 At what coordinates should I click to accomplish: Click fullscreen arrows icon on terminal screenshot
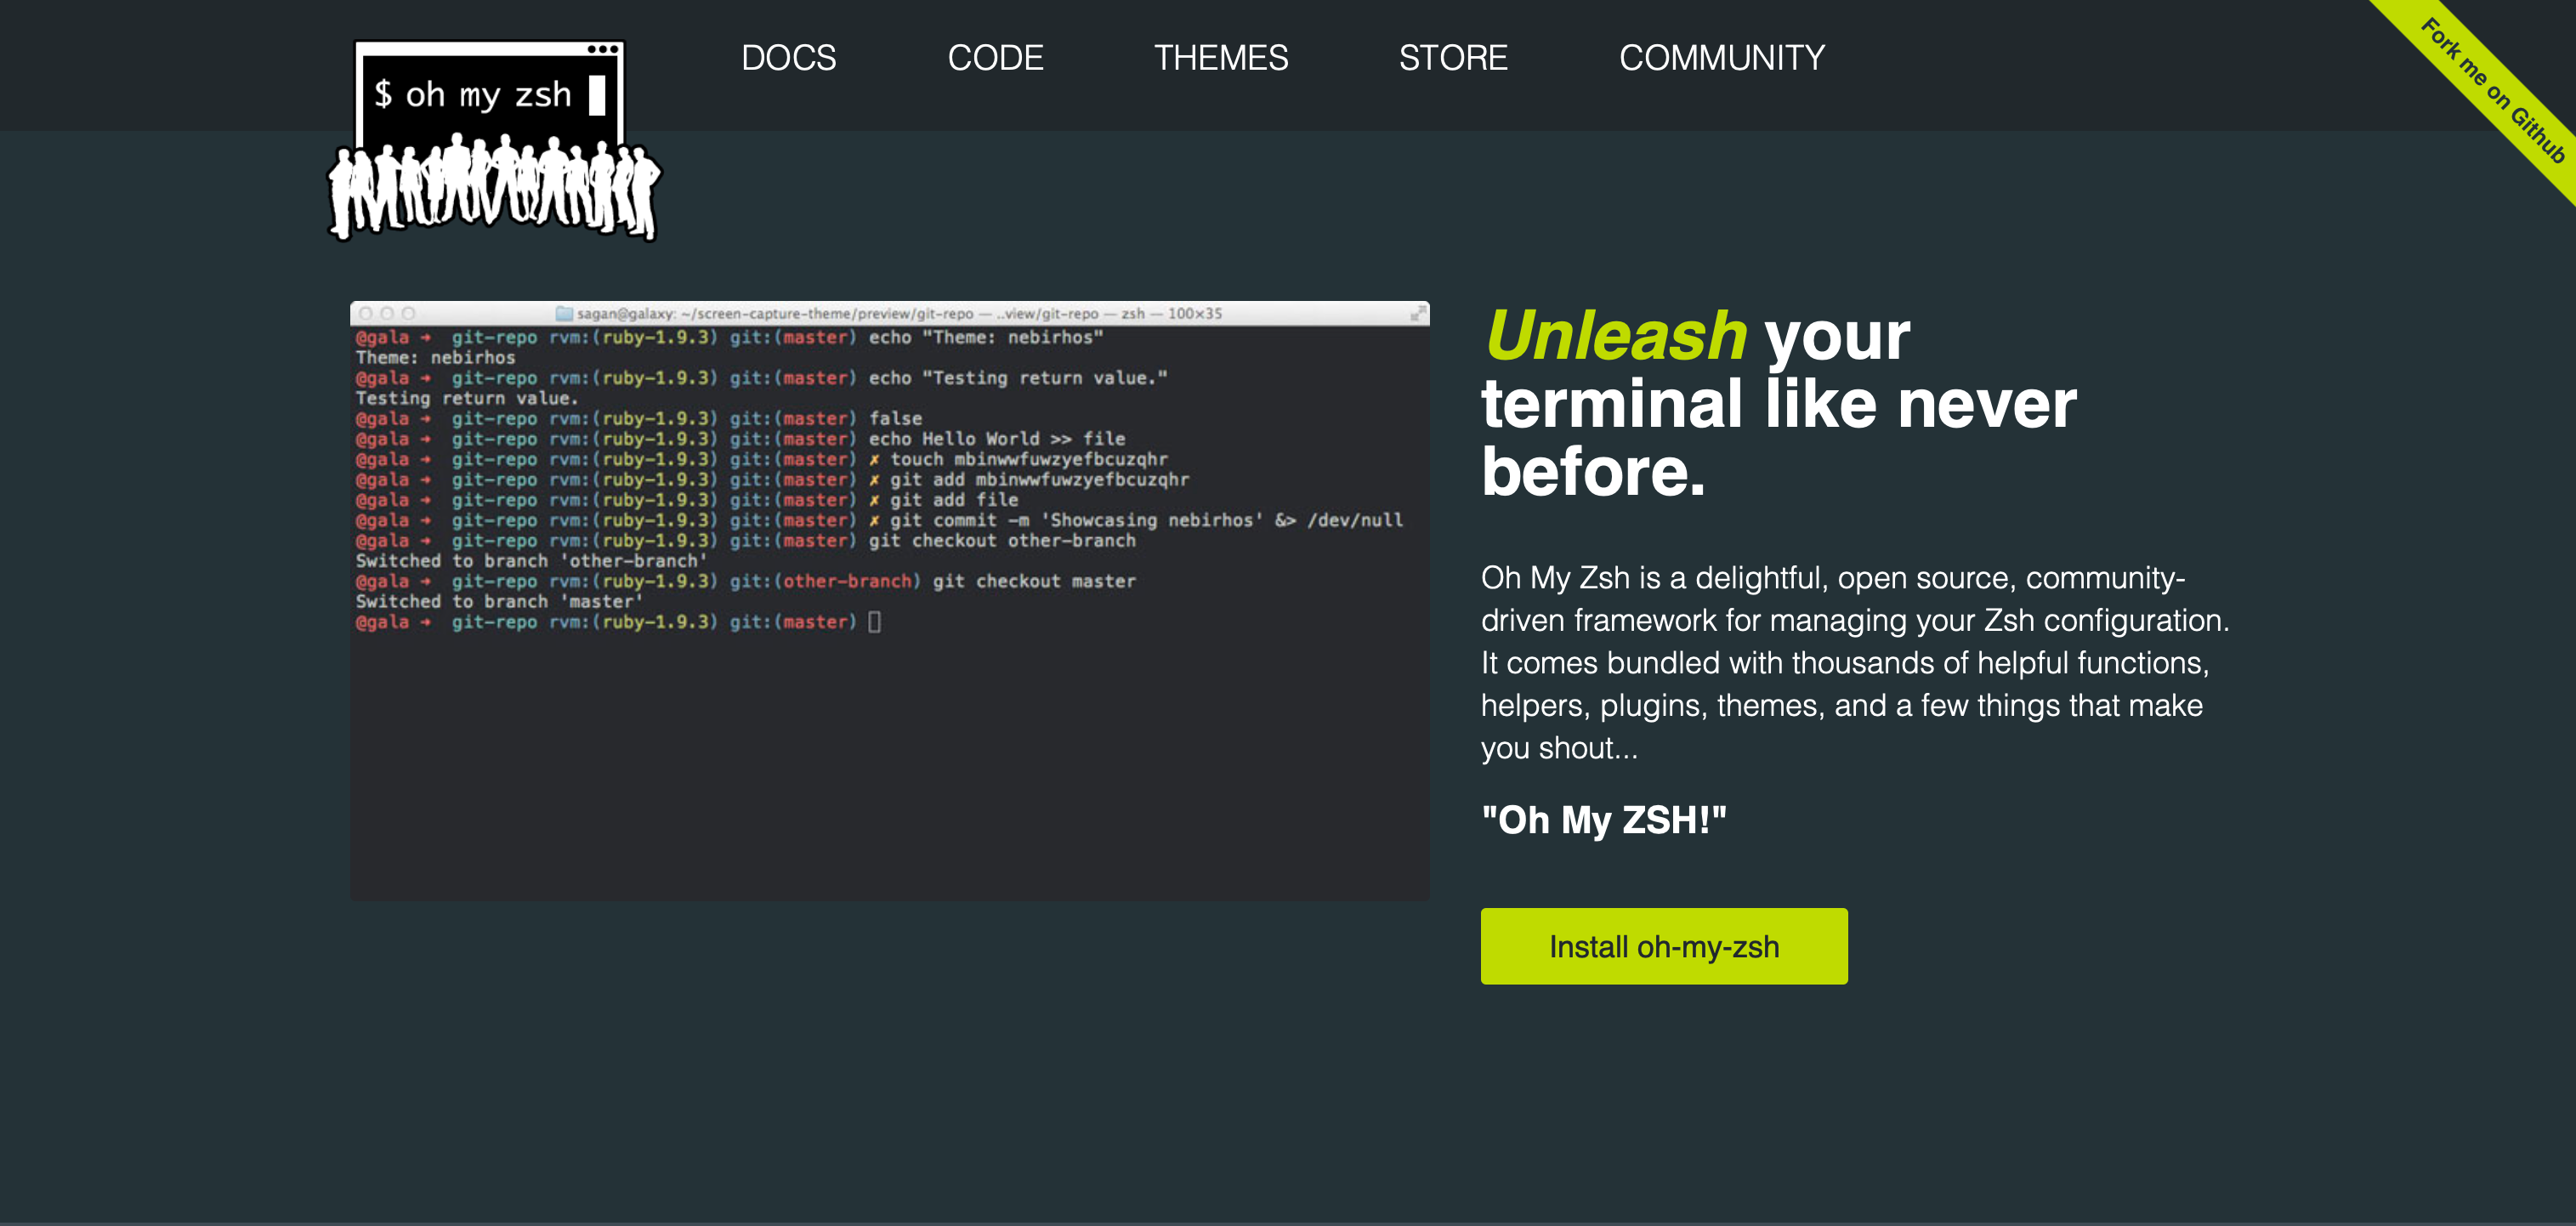[1417, 314]
